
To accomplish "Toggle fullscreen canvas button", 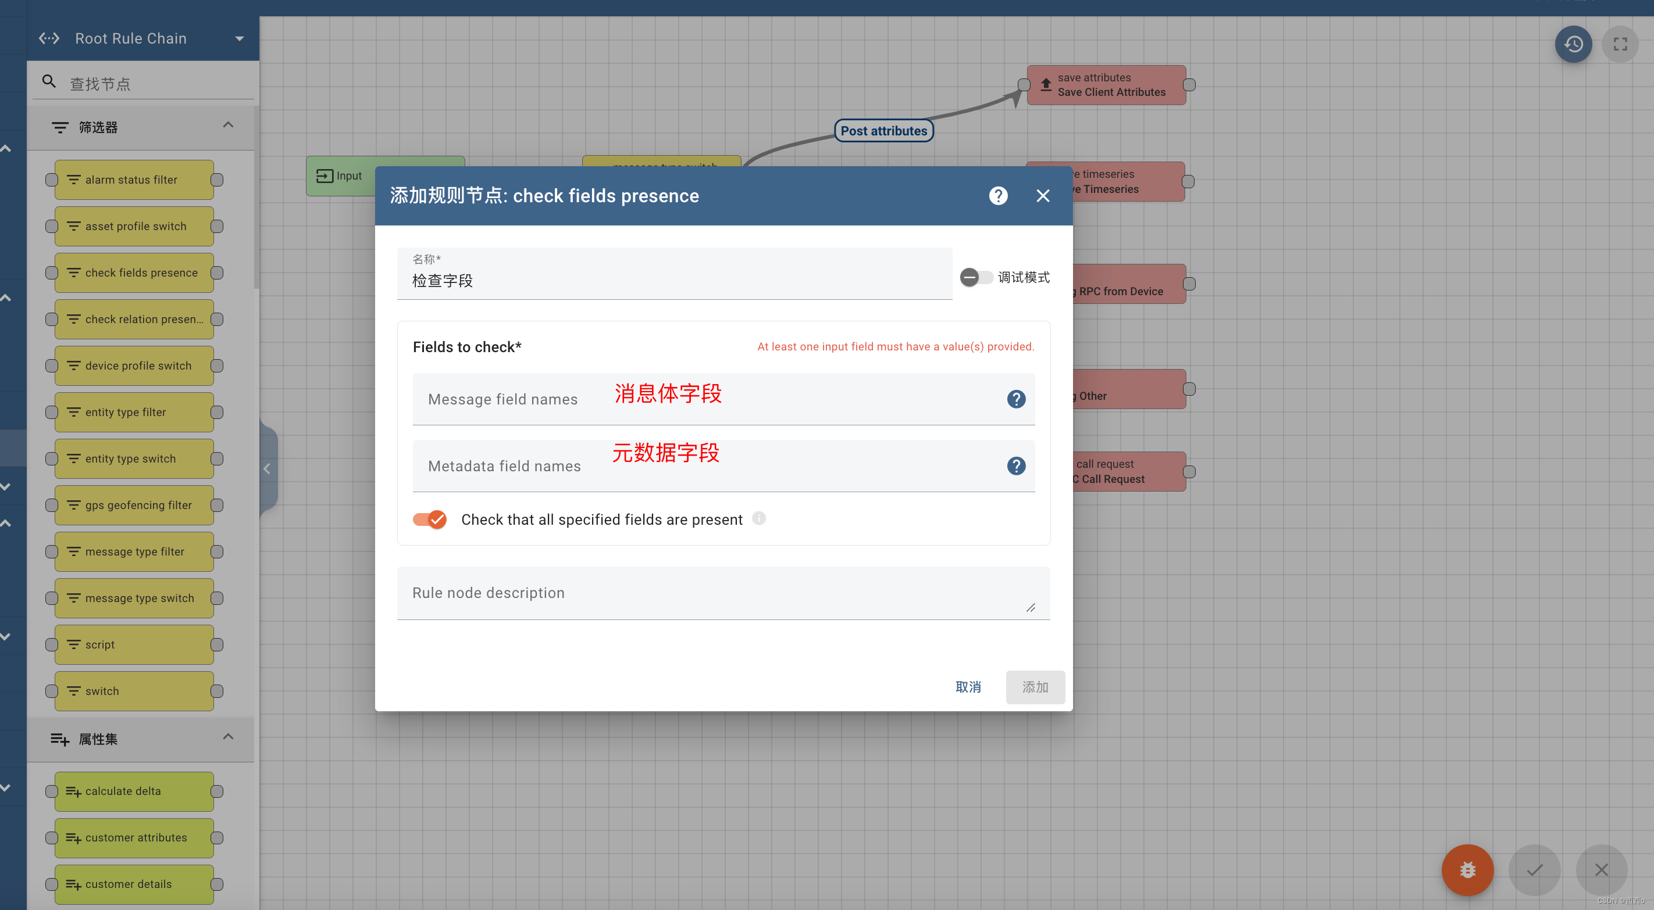I will tap(1620, 44).
